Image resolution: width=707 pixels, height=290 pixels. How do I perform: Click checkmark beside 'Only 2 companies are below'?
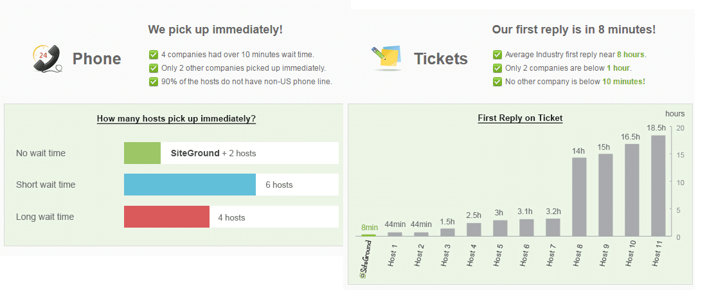tap(497, 68)
